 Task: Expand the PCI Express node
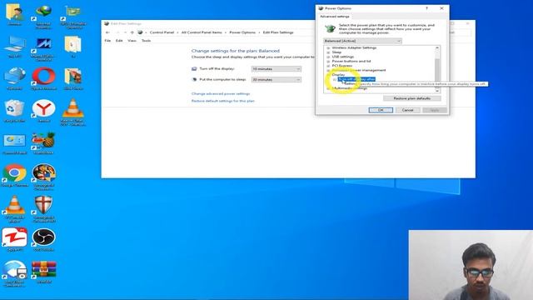(x=328, y=66)
